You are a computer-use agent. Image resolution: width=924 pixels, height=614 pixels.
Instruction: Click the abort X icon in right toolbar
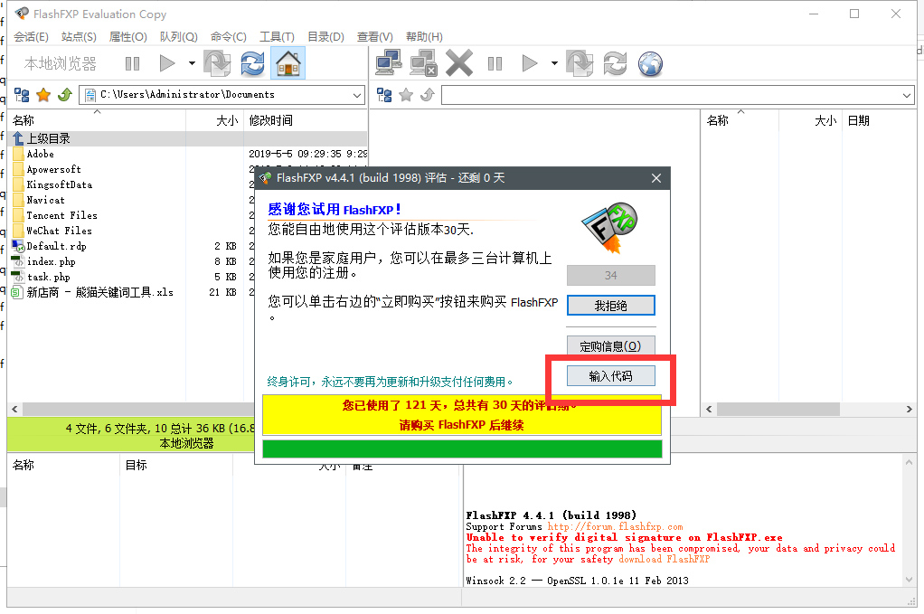click(x=459, y=63)
